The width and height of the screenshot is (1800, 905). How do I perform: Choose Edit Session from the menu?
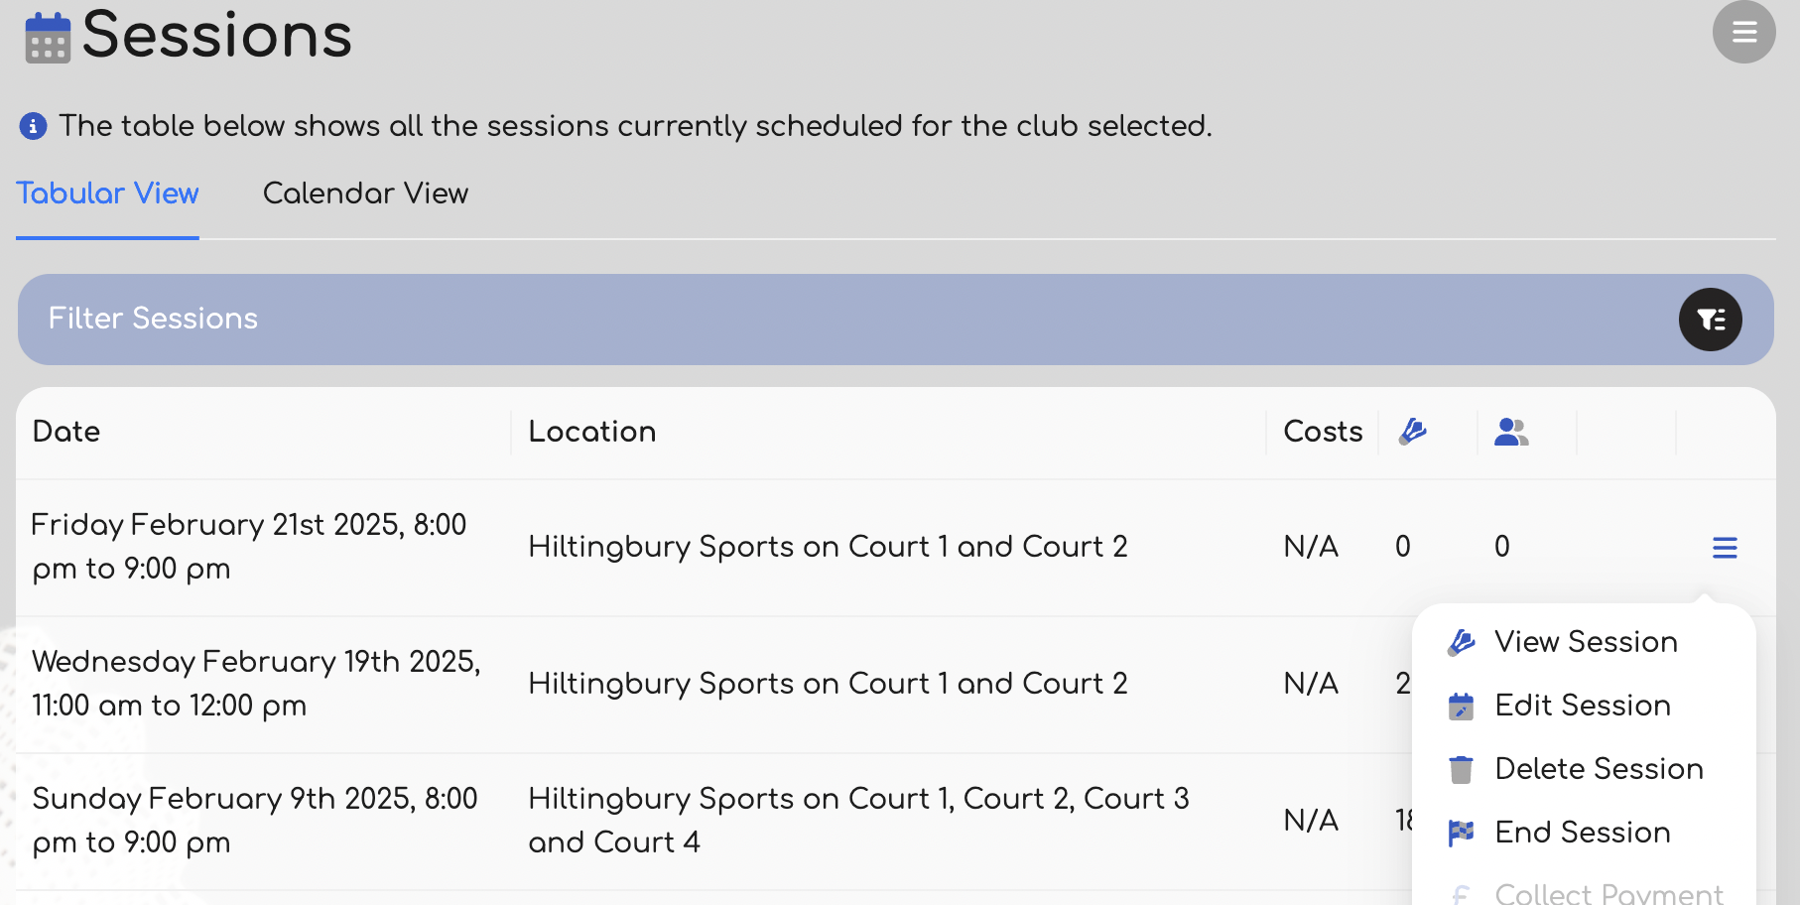coord(1582,706)
